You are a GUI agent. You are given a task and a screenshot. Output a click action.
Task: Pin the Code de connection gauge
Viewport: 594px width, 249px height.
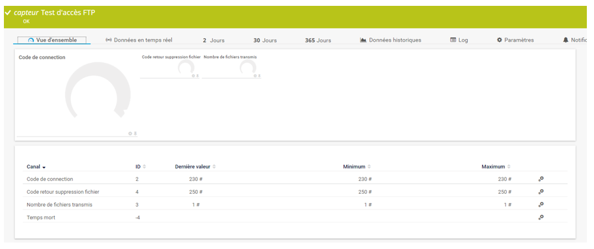tap(135, 133)
